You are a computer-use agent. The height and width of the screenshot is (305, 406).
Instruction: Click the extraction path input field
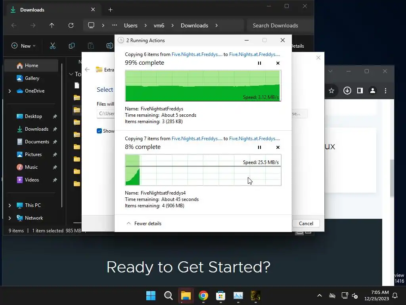tap(105, 114)
